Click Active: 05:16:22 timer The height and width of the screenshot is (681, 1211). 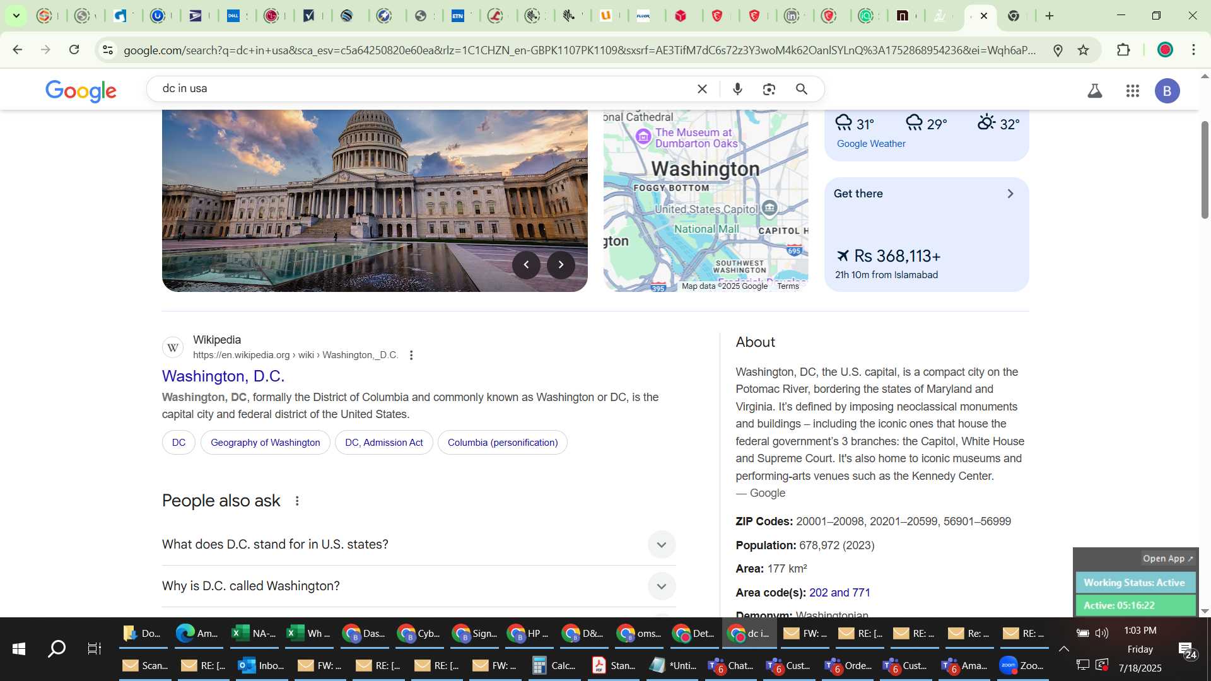(1135, 605)
